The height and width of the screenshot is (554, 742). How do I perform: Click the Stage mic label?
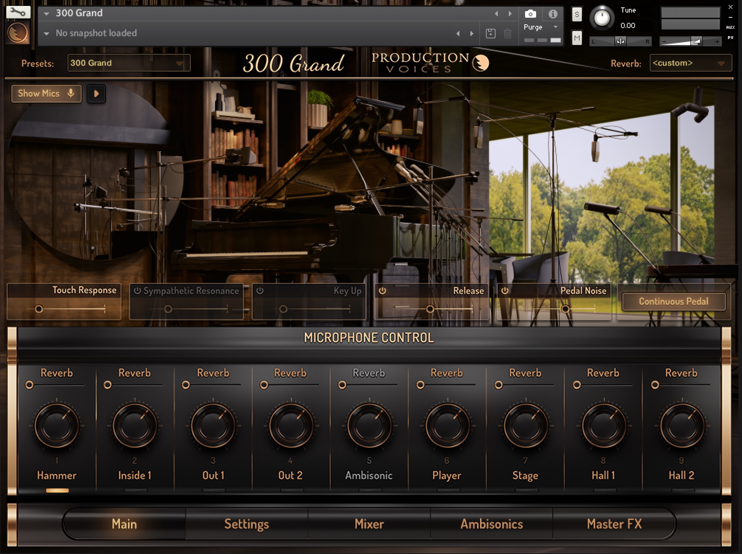525,475
